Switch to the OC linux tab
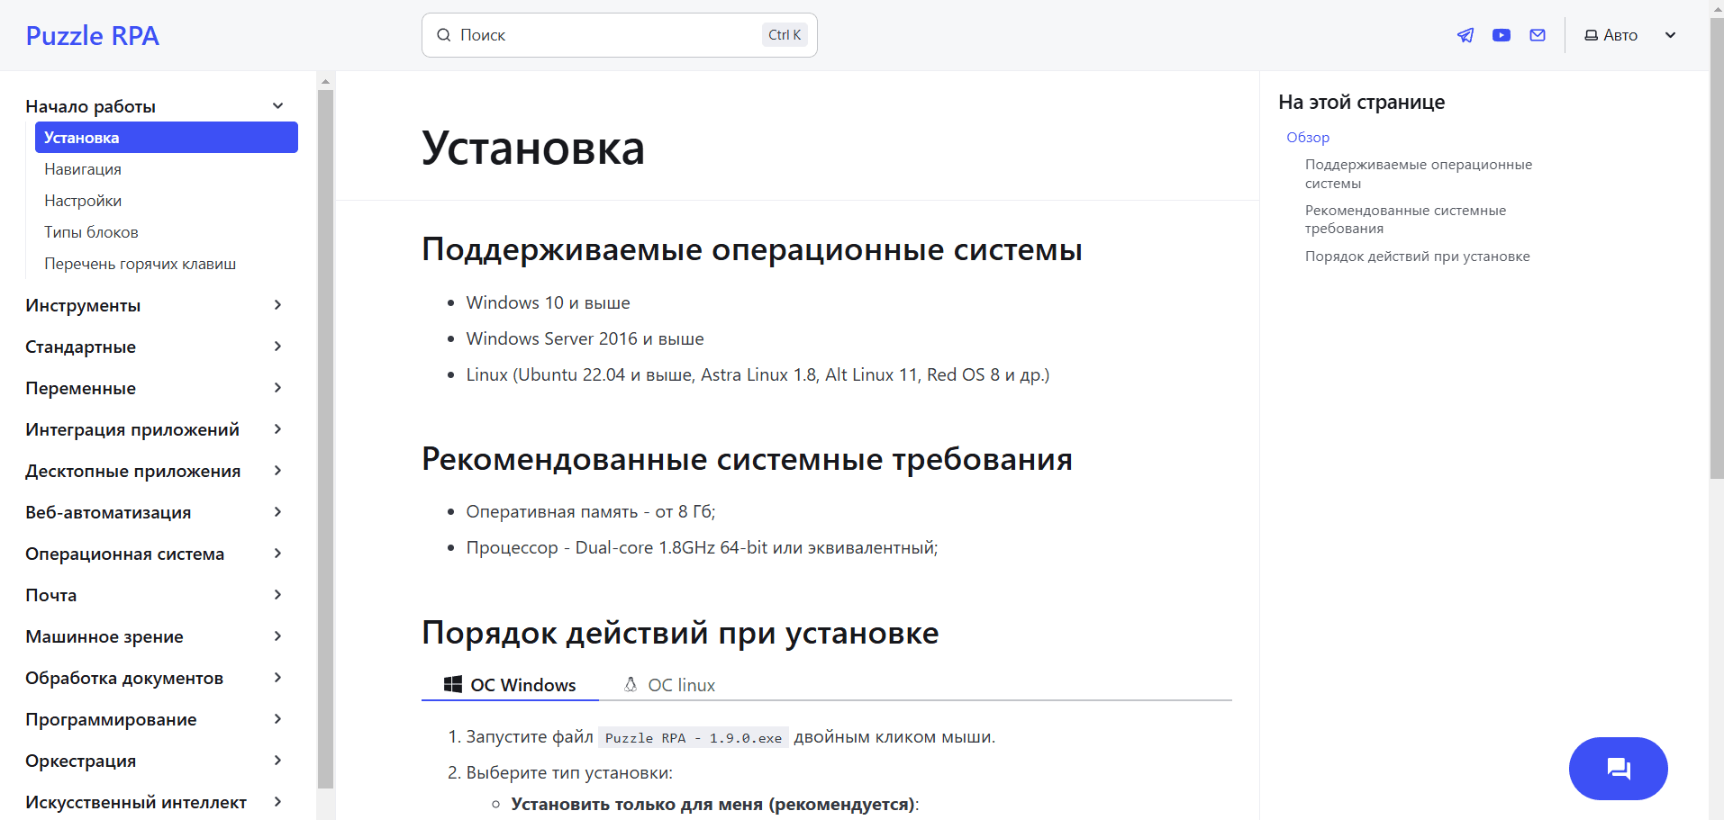The width and height of the screenshot is (1724, 820). 681,684
